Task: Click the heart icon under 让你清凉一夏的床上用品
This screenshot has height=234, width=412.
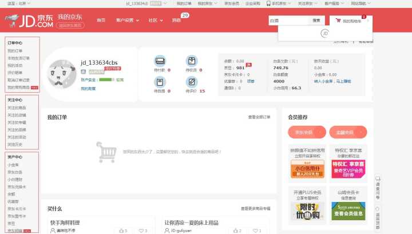Action: tap(255, 231)
